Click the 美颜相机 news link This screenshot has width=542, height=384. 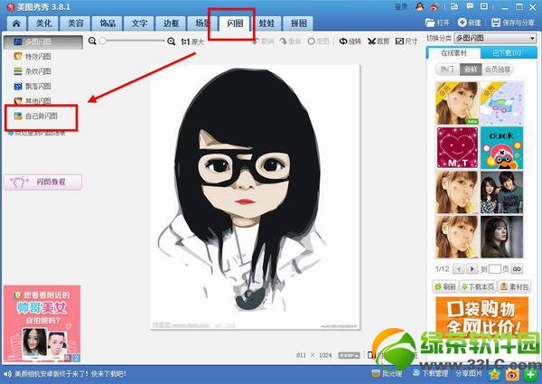[70, 374]
